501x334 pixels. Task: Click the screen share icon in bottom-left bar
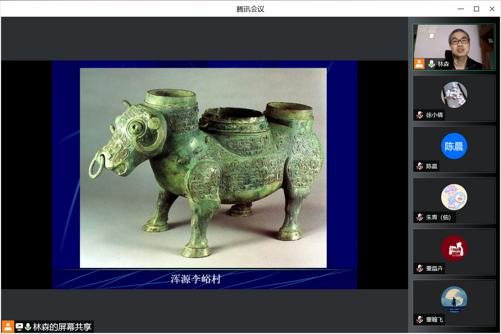click(19, 327)
